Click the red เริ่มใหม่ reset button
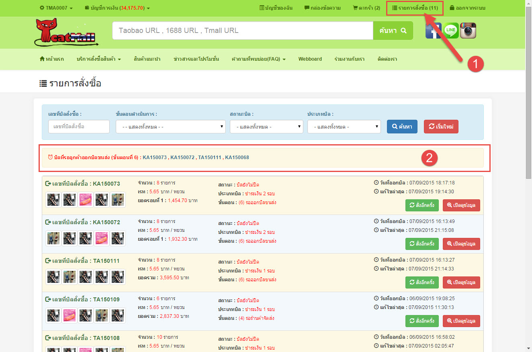 pos(441,127)
